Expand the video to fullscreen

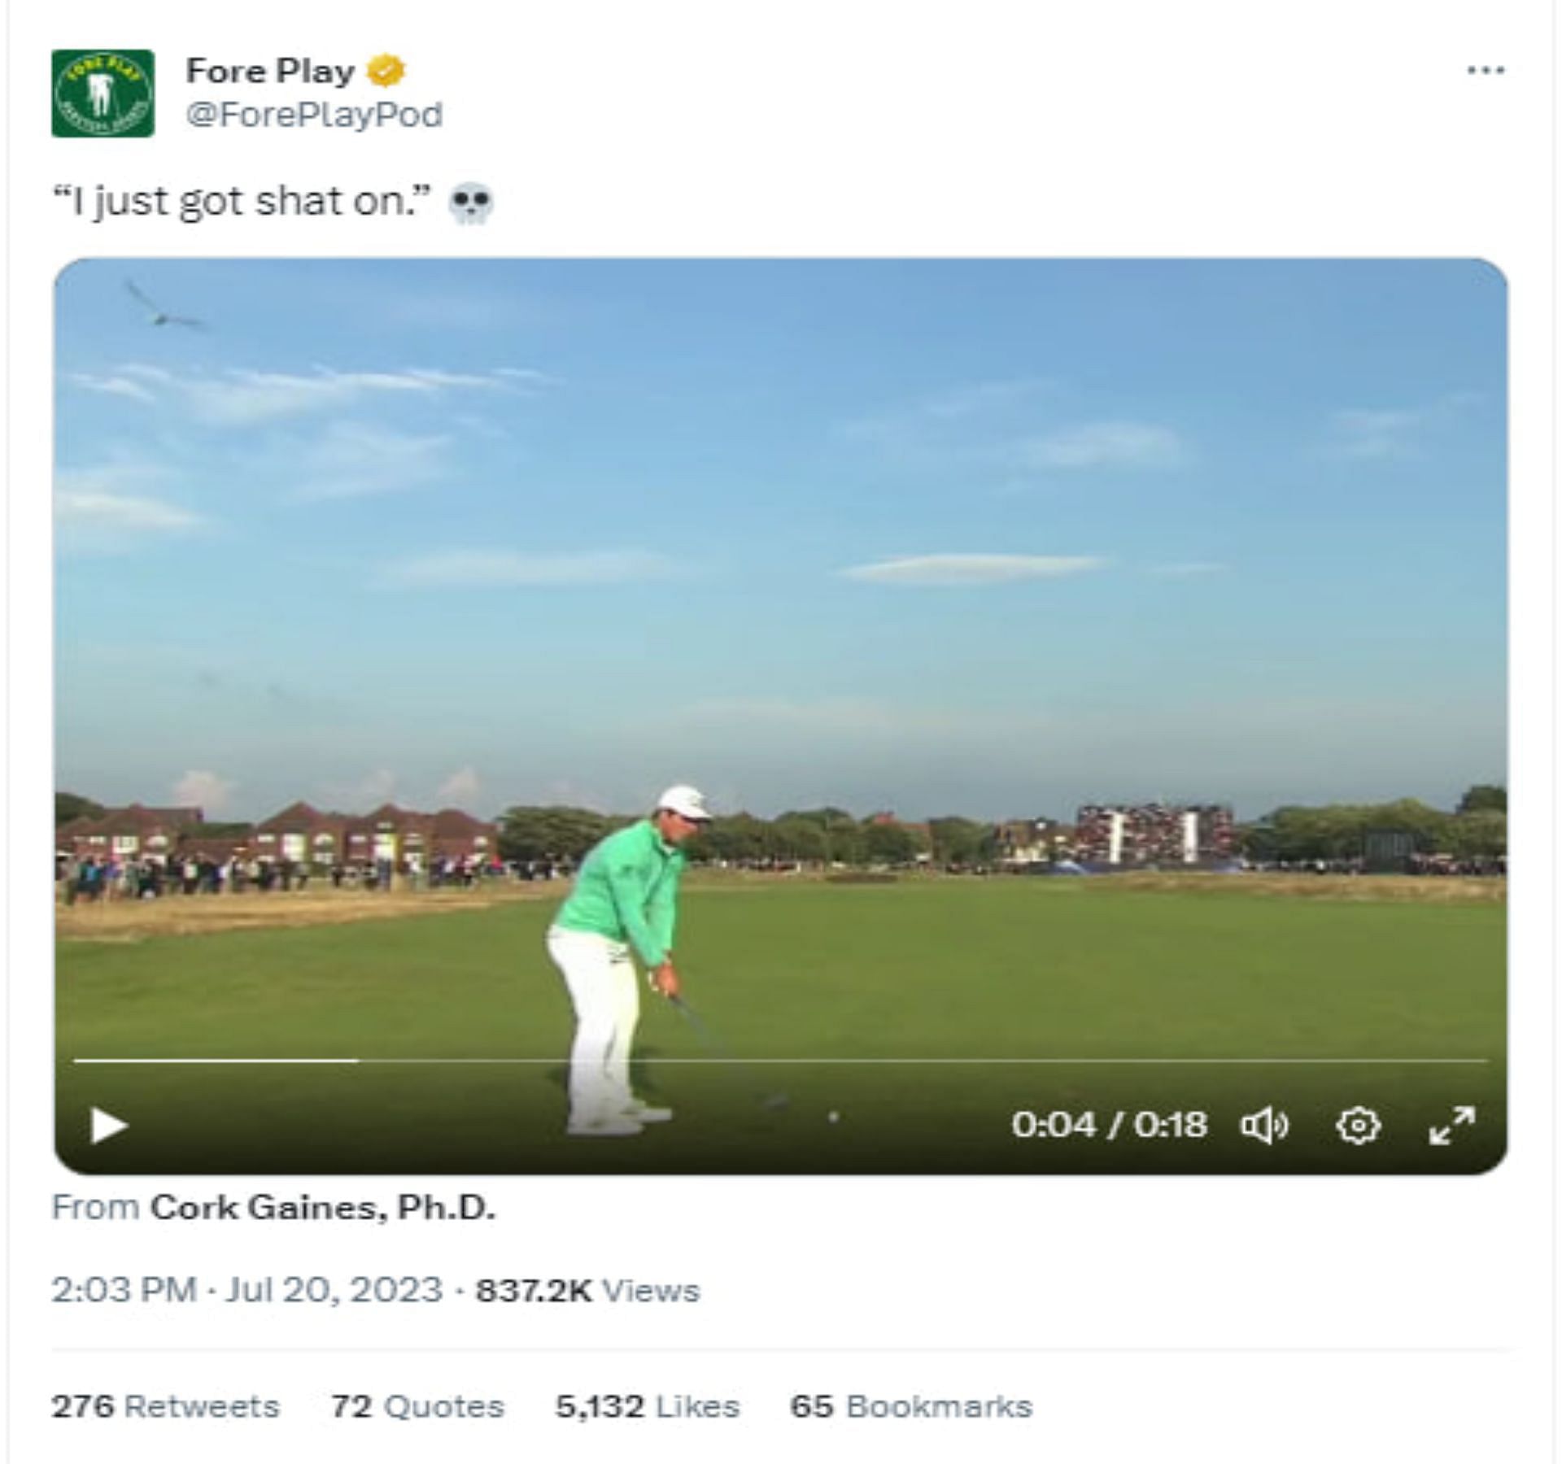click(1452, 1126)
